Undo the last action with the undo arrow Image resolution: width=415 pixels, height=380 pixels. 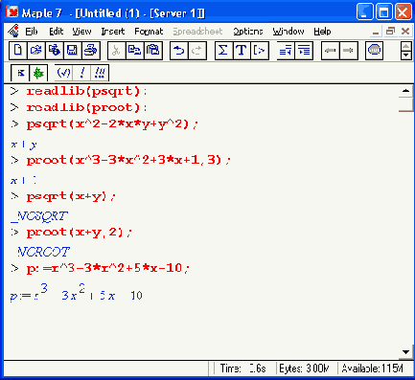[x=179, y=51]
